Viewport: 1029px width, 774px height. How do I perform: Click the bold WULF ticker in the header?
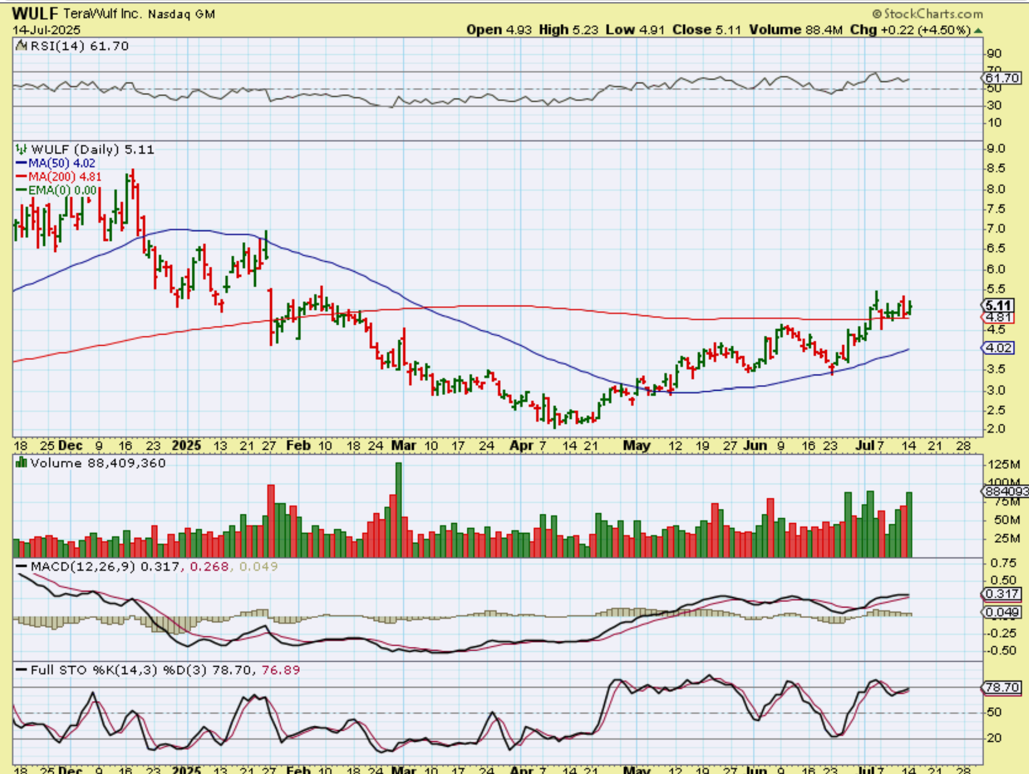[35, 14]
